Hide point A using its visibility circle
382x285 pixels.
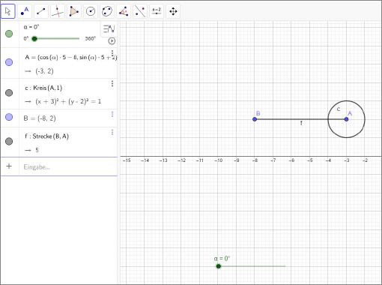tap(9, 62)
